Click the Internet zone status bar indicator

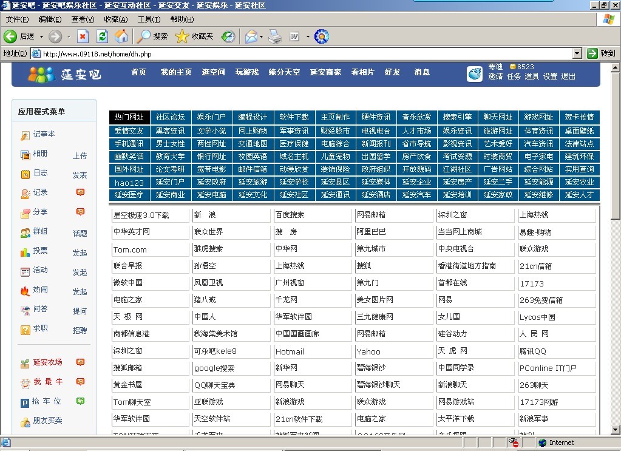coord(557,443)
